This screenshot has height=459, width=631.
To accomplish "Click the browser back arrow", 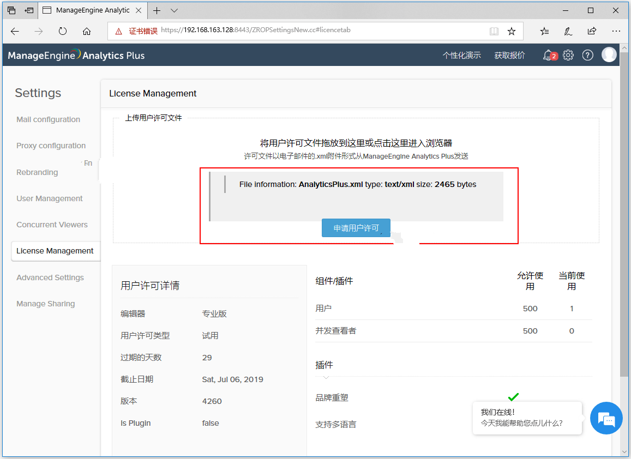I will click(x=15, y=32).
